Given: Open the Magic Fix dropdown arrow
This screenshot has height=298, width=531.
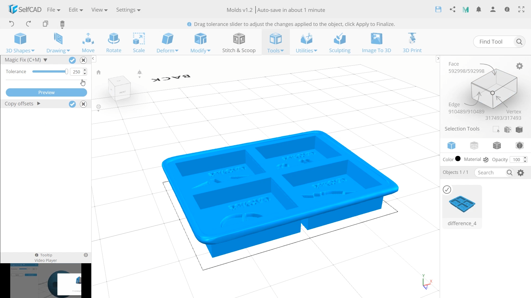Looking at the screenshot, I should point(46,60).
